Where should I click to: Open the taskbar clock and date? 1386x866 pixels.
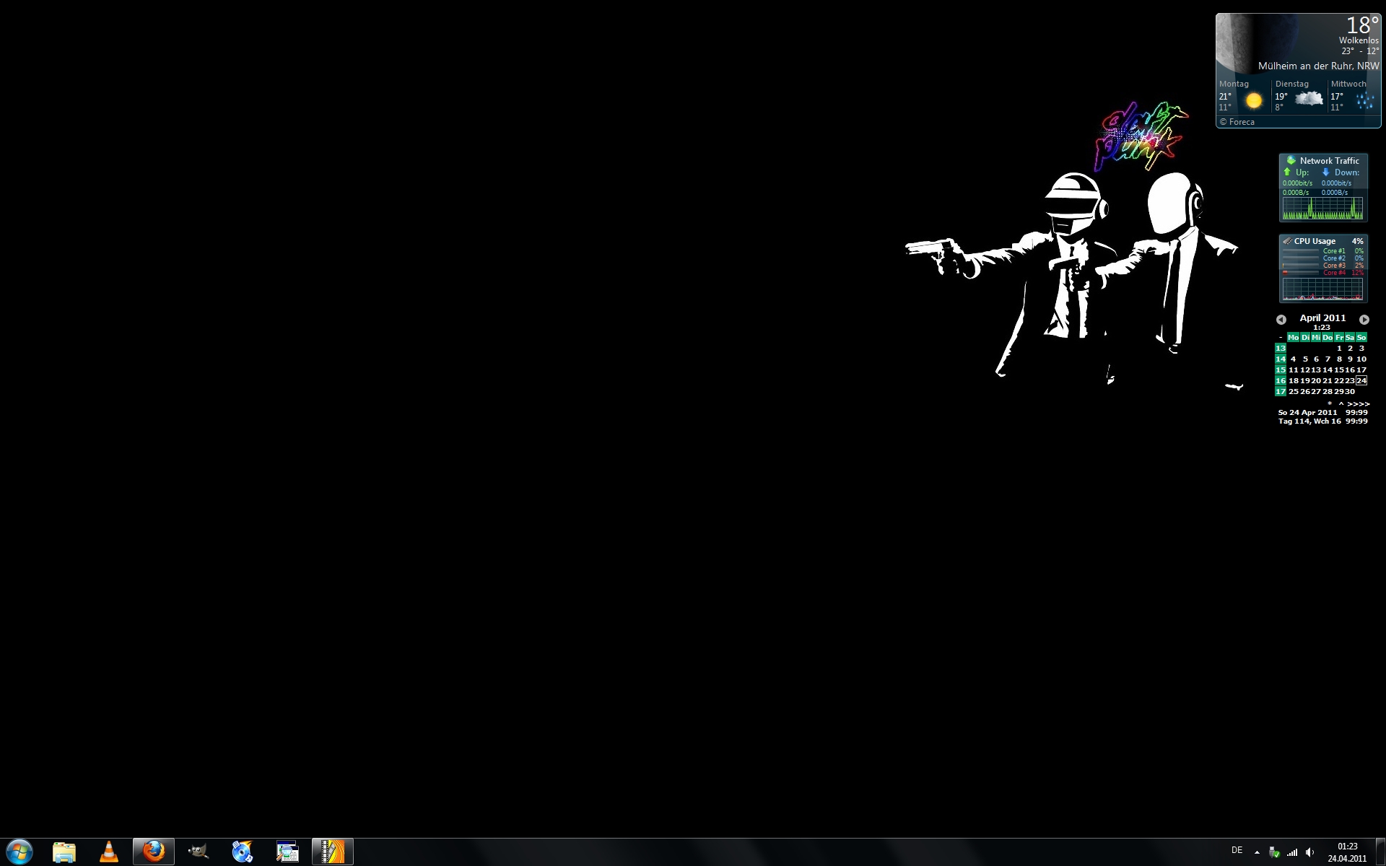coord(1347,852)
